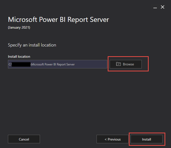171x148 pixels.
Task: Click the "C:" drive prefix in the path
Action: click(x=10, y=64)
